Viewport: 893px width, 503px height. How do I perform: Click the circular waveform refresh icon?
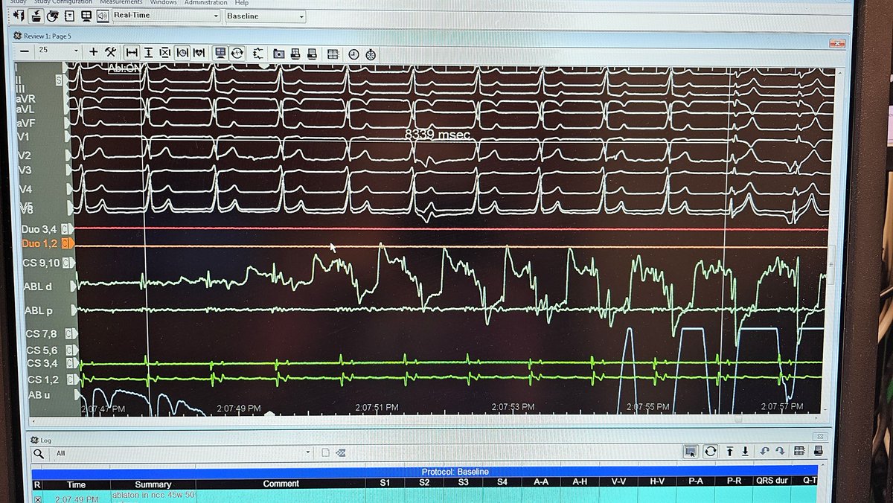(237, 53)
